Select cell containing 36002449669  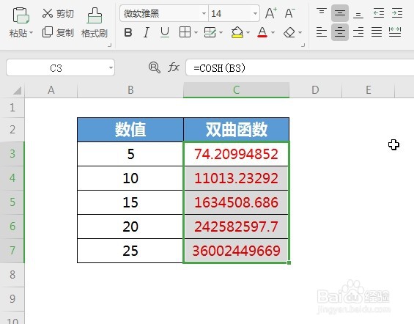point(236,251)
